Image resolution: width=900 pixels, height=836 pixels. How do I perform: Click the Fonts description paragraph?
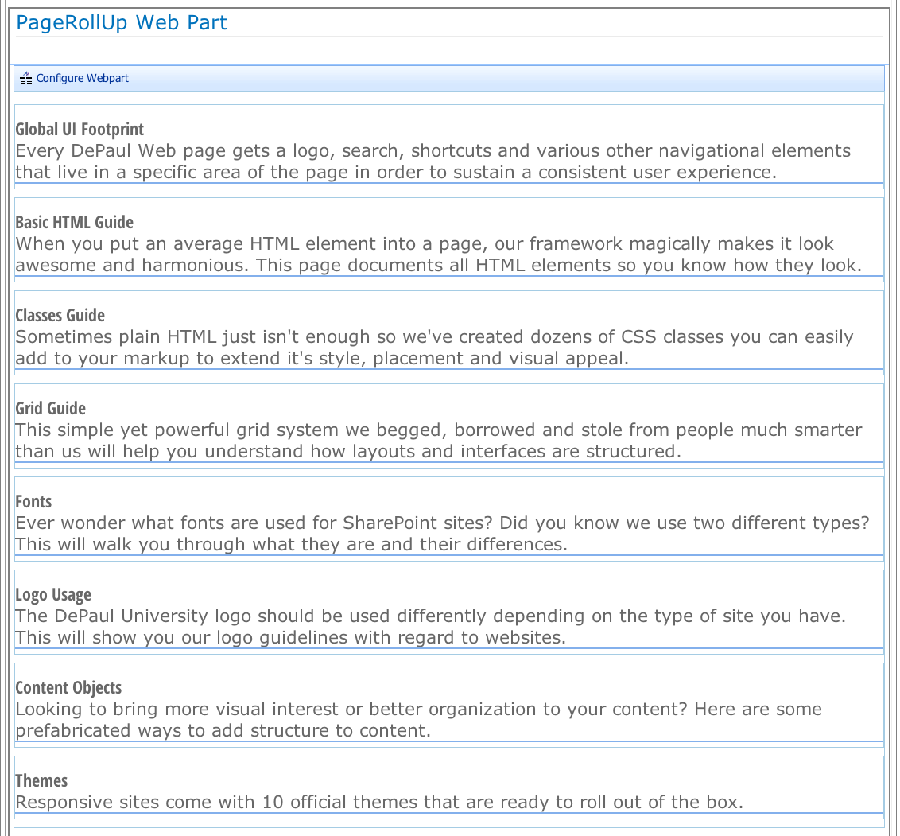[442, 533]
